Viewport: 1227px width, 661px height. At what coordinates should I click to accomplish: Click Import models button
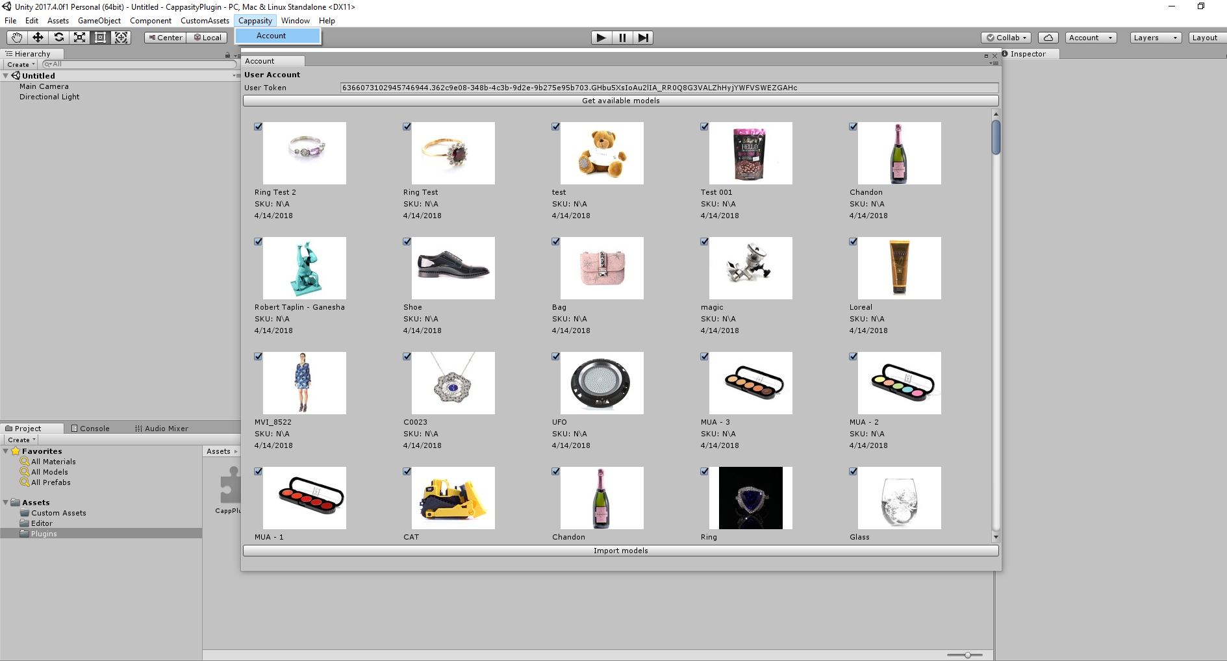[x=621, y=551]
